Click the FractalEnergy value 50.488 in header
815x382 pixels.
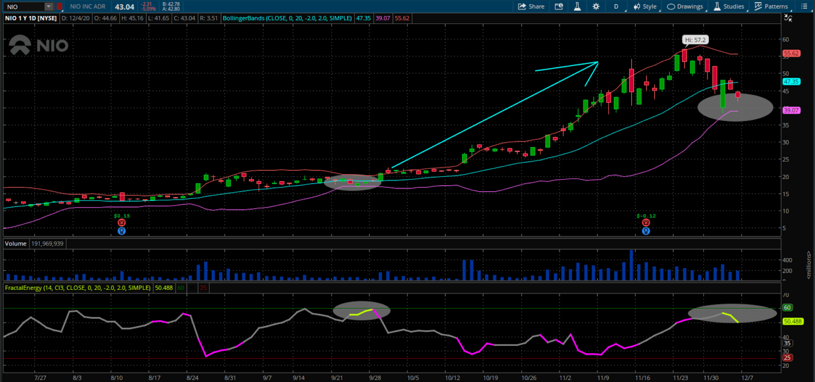coord(164,288)
